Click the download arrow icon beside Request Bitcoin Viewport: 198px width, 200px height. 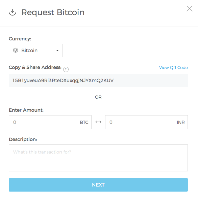(x=13, y=12)
